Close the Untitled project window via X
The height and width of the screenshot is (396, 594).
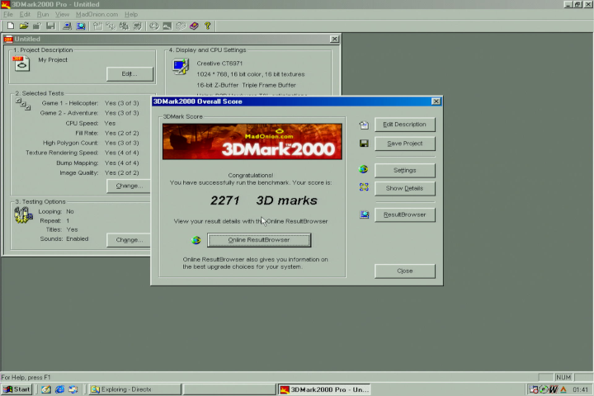pos(334,39)
